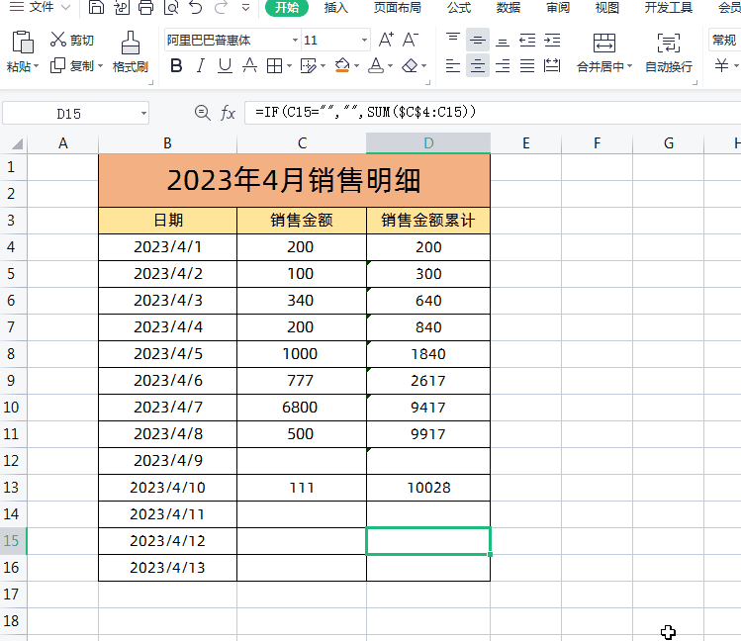
Task: Increase the indent level
Action: point(552,40)
